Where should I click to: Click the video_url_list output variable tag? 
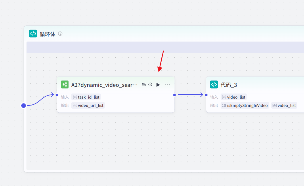88,105
